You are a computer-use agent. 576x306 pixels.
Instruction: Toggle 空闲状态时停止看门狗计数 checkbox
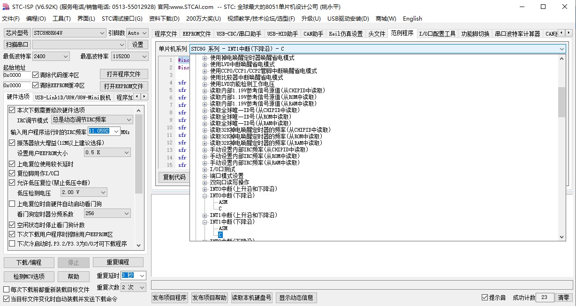tap(12, 225)
